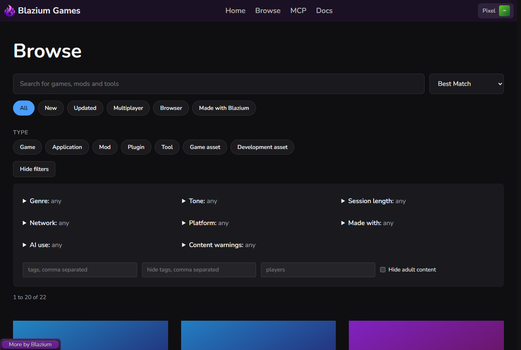This screenshot has width=521, height=350.
Task: Open the MCP nav link
Action: point(298,11)
